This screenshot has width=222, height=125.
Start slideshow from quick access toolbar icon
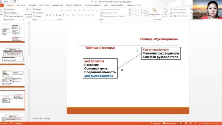(x=15, y=1)
